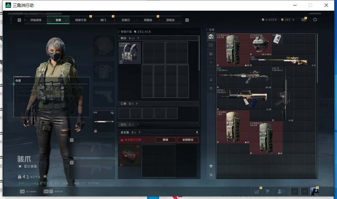Select the SKS rifle in warehouse
The width and height of the screenshot is (337, 199).
tap(244, 77)
